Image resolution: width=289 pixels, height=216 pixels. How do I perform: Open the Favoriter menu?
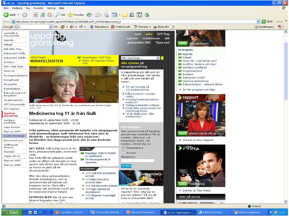coord(38,8)
